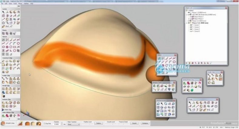This screenshot has width=239, height=129.
Task: Select the circle tool in floating Sketch palette
Action: tap(174, 62)
